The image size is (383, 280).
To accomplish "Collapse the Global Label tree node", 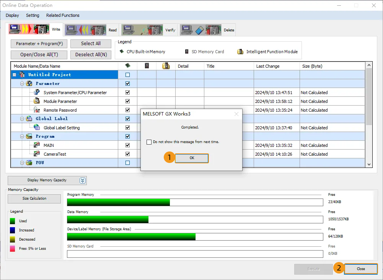I will pyautogui.click(x=22, y=119).
